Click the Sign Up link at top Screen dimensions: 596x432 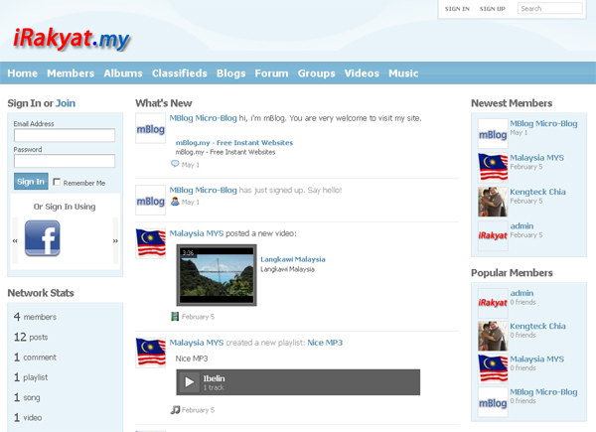click(492, 9)
